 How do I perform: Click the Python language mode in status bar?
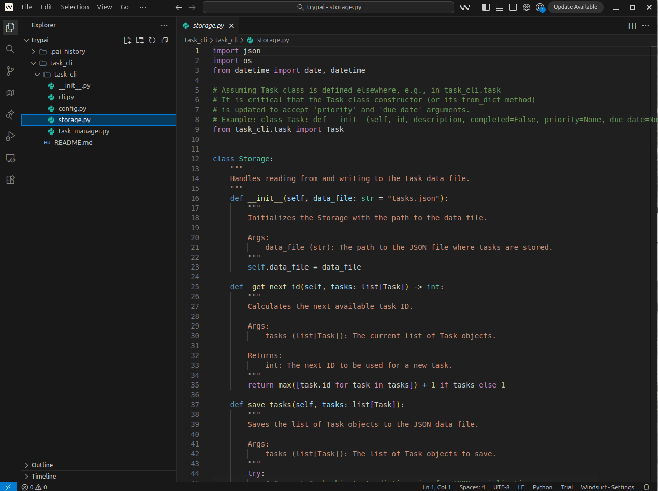click(542, 487)
